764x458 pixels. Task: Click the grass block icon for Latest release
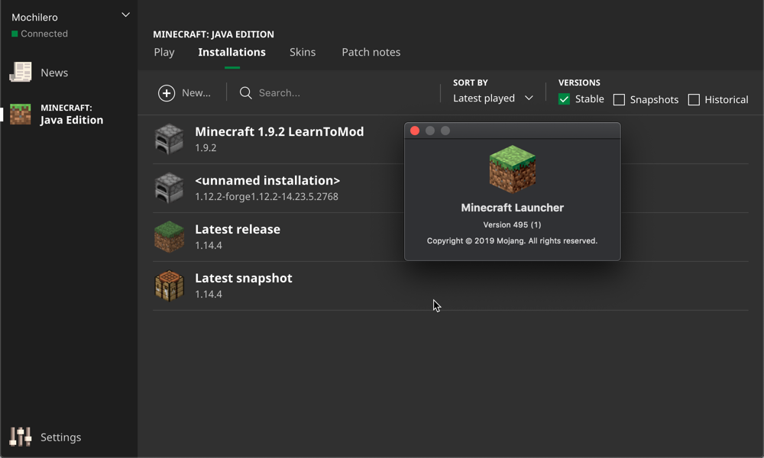pyautogui.click(x=170, y=237)
